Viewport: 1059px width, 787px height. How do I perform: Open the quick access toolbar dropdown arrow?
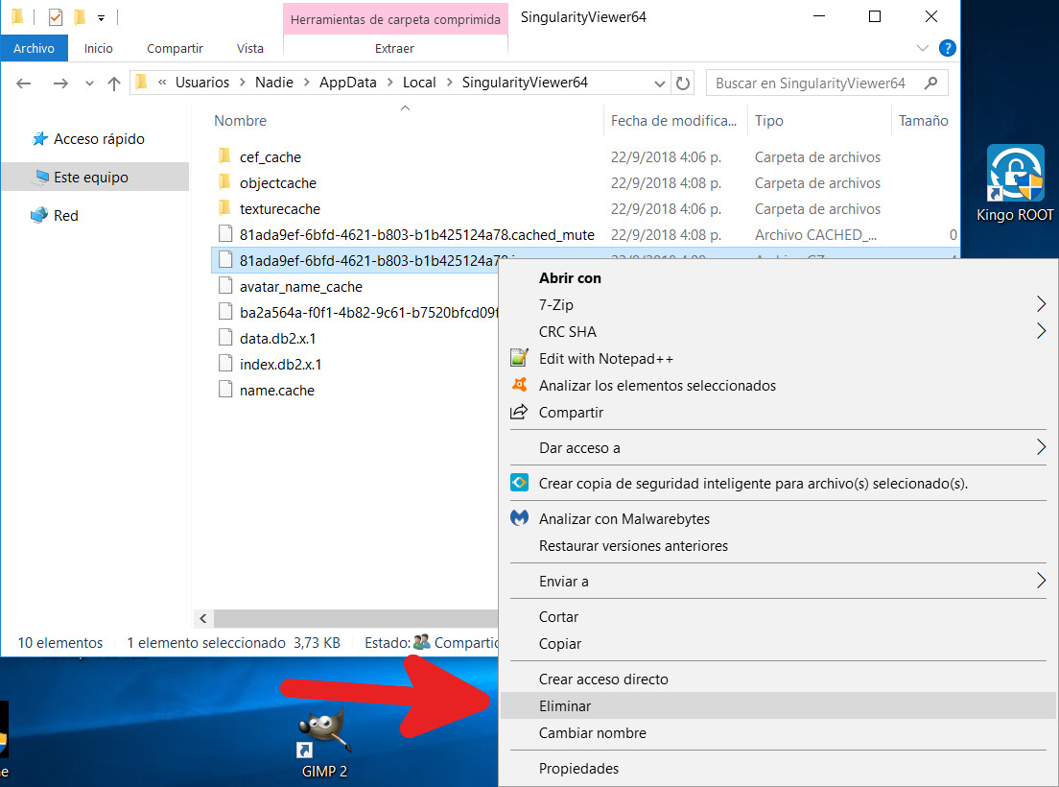coord(101,17)
